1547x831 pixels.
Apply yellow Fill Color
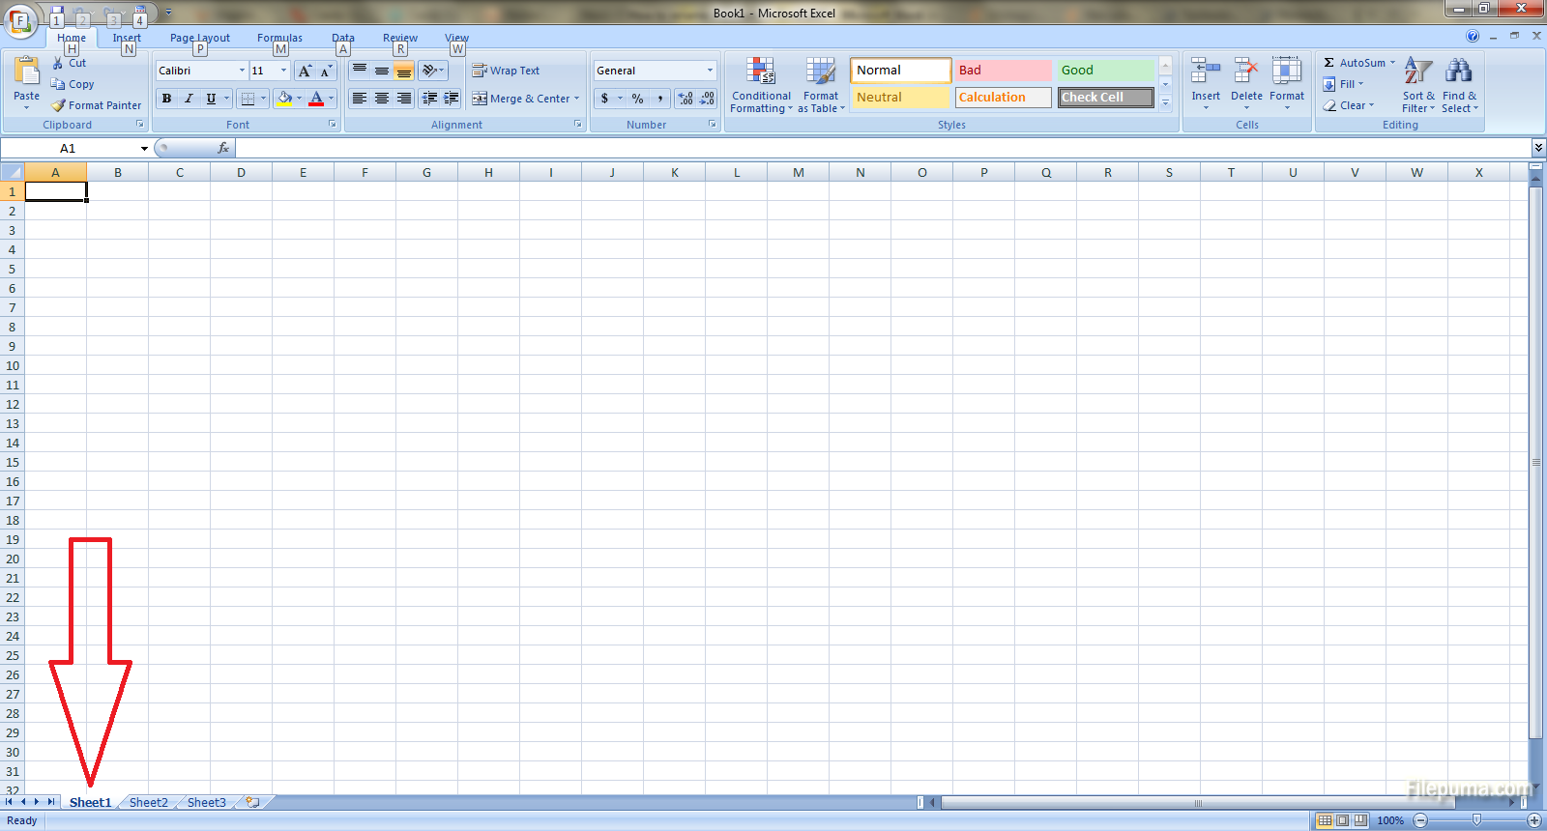[284, 99]
